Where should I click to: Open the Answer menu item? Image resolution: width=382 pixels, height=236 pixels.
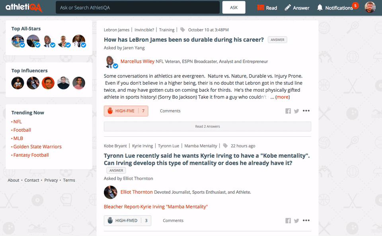coord(297,8)
